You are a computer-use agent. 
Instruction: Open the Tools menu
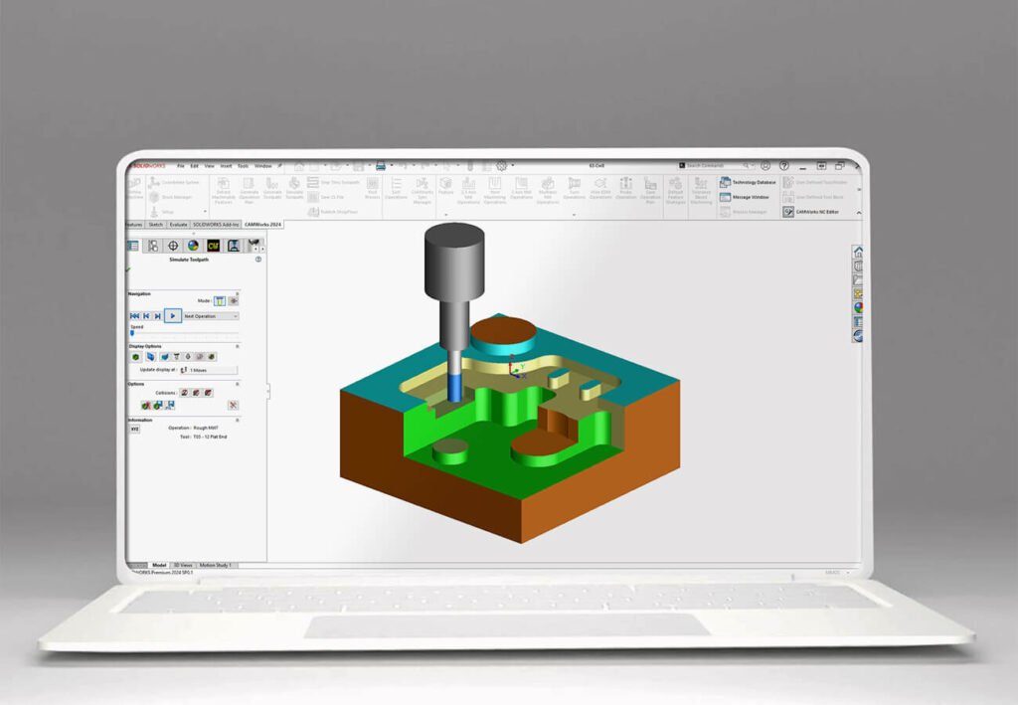coord(242,165)
